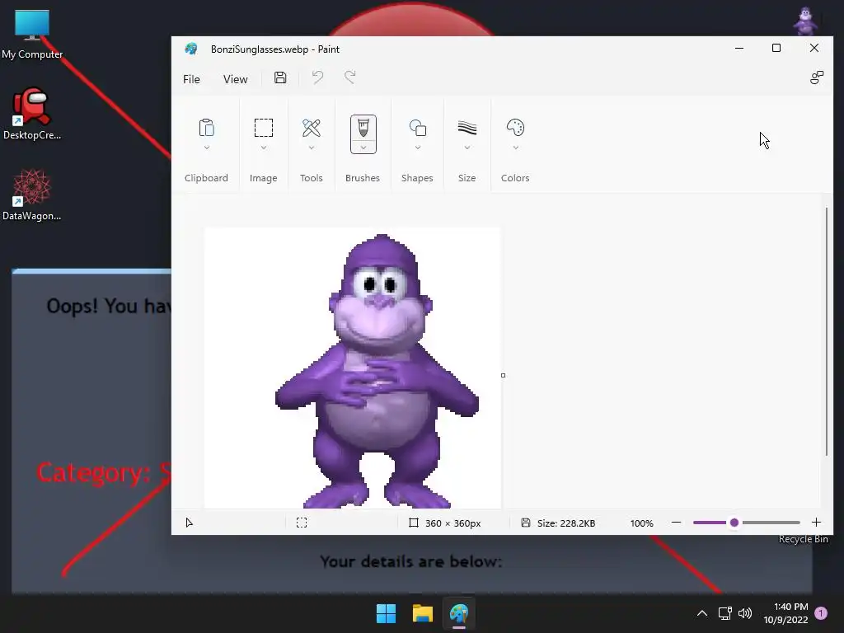This screenshot has height=633, width=844.
Task: Expand the Image dropdown chevron
Action: pyautogui.click(x=264, y=148)
